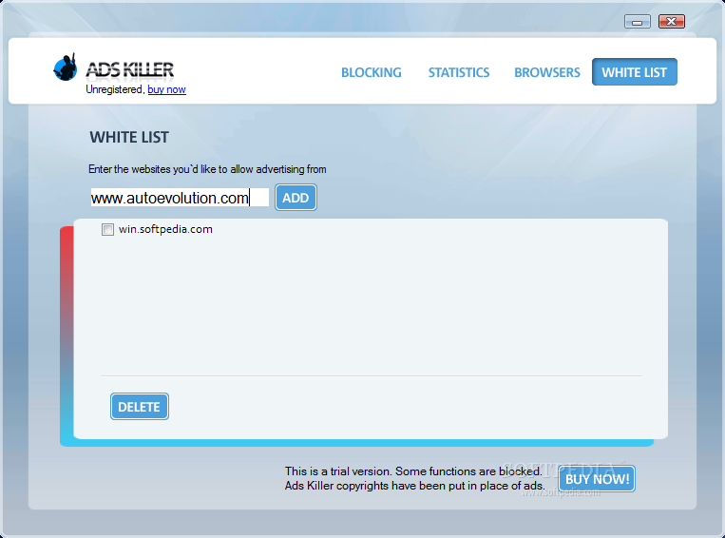This screenshot has width=725, height=538.
Task: Go to the Browsers tab
Action: 547,72
